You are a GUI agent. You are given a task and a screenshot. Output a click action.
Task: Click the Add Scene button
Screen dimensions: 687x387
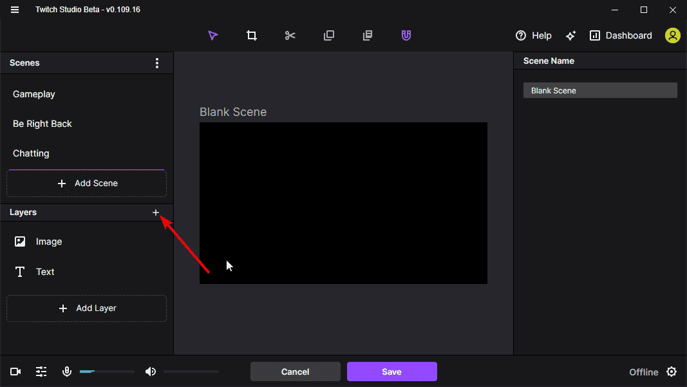pyautogui.click(x=86, y=184)
